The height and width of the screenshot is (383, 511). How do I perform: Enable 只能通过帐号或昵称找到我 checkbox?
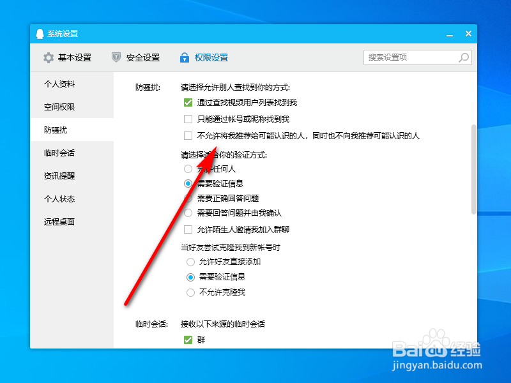[x=188, y=119]
